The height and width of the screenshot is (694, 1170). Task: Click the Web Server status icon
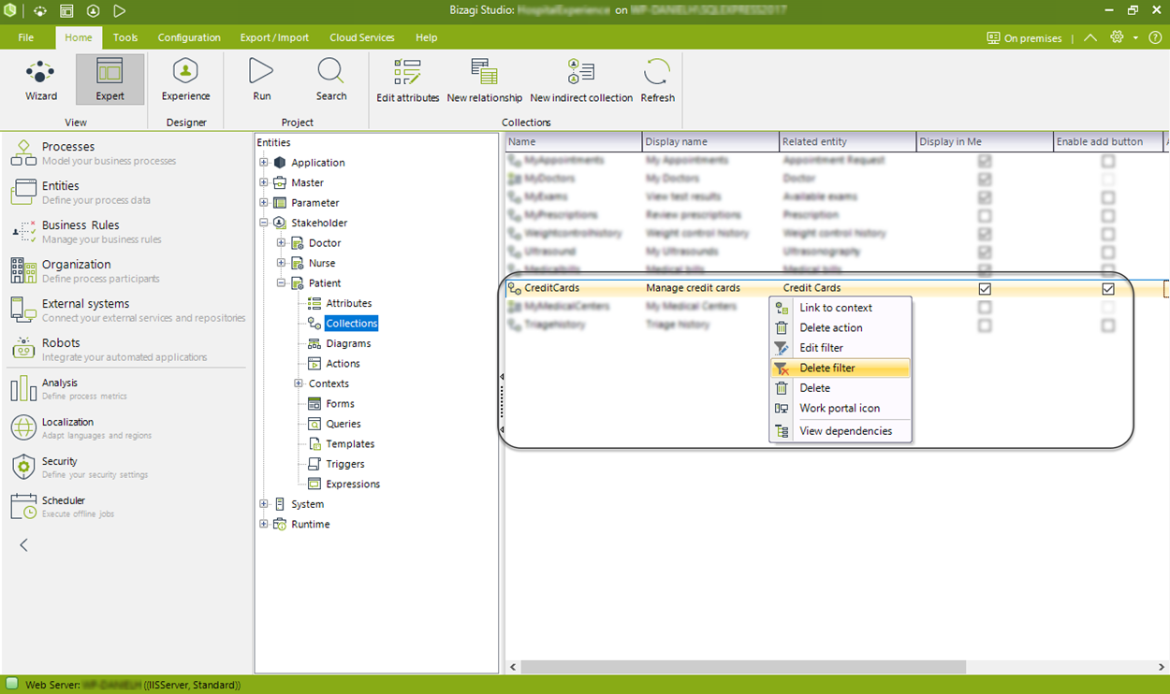pos(12,684)
